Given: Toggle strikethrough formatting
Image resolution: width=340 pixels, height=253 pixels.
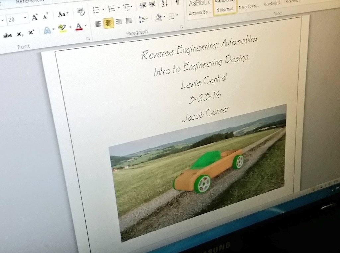Looking at the screenshot, I should pyautogui.click(x=8, y=35).
